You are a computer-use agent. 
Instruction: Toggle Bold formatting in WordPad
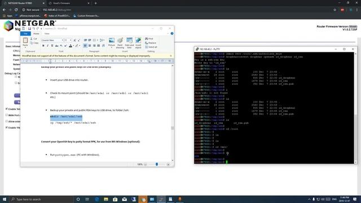point(43,46)
